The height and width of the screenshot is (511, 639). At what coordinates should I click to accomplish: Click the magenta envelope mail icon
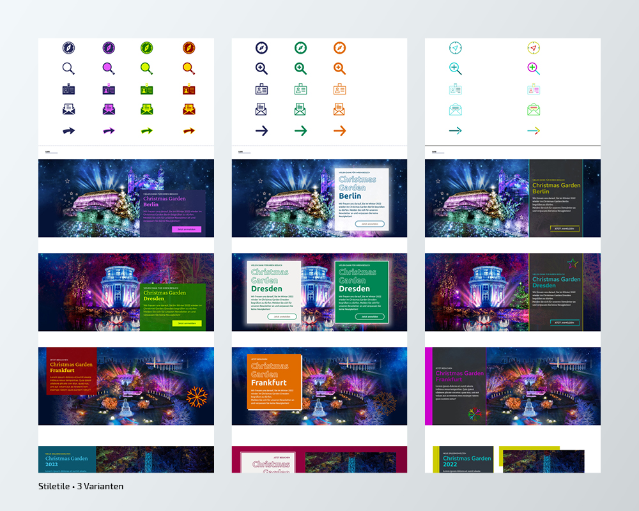(109, 109)
